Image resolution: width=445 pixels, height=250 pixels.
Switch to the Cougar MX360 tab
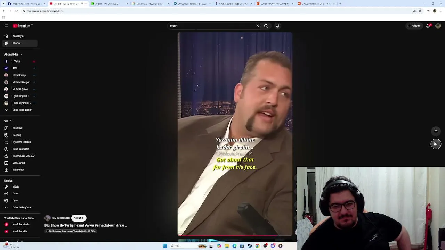[x=275, y=3]
